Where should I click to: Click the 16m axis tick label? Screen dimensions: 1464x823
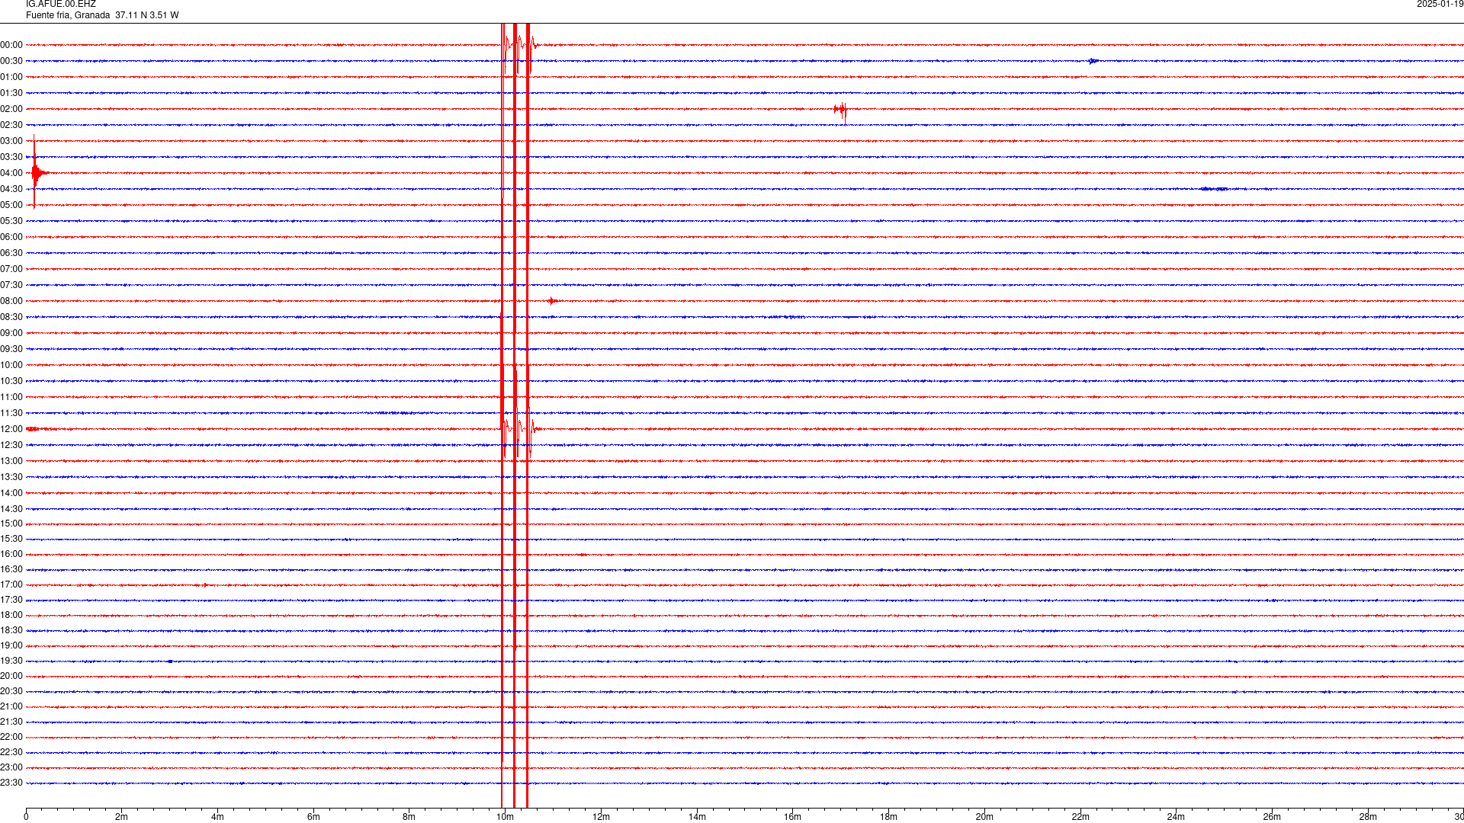[792, 817]
